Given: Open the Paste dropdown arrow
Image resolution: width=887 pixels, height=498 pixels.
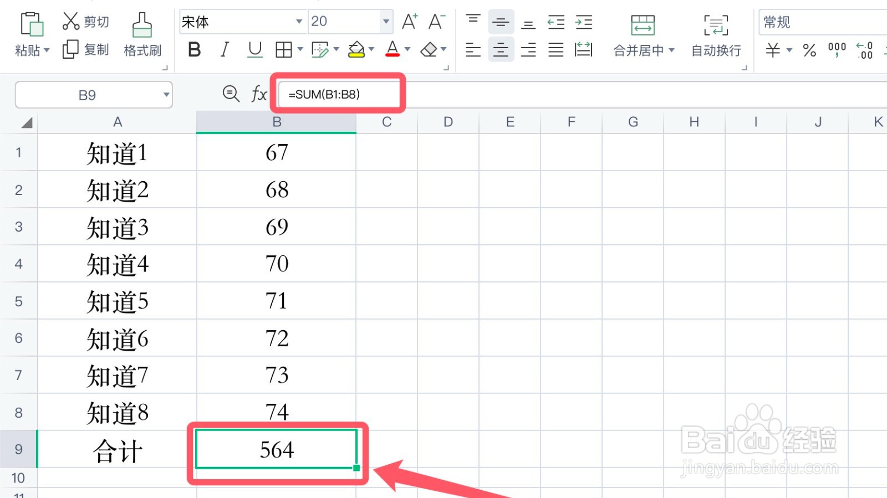Looking at the screenshot, I should (x=47, y=50).
